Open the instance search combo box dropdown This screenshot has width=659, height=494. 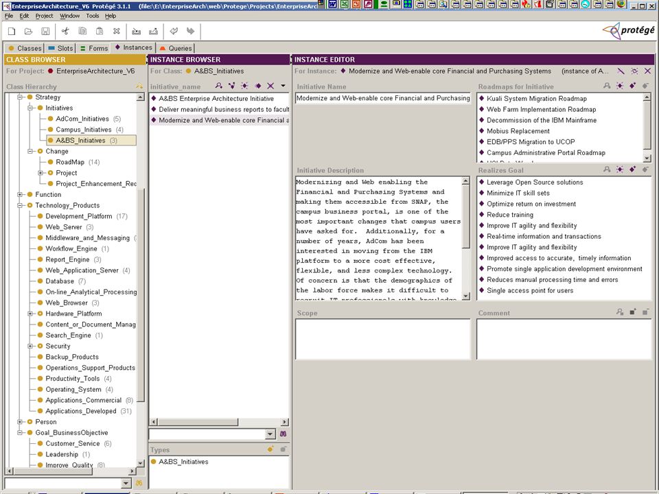[x=270, y=434]
